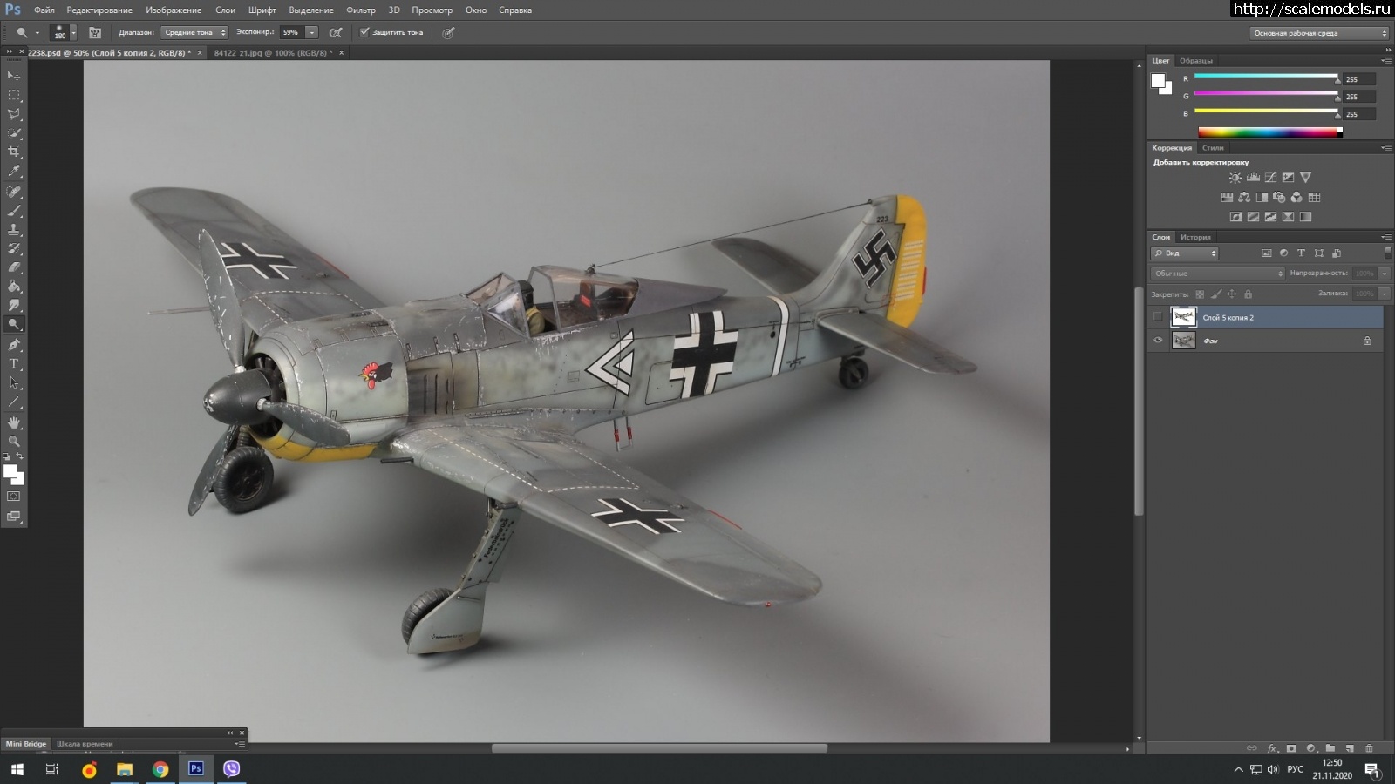Select the Hand tool

14,422
